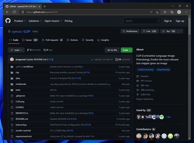The width and height of the screenshot is (194, 143).
Task: Open the 54 commits history
Action: click(x=123, y=59)
